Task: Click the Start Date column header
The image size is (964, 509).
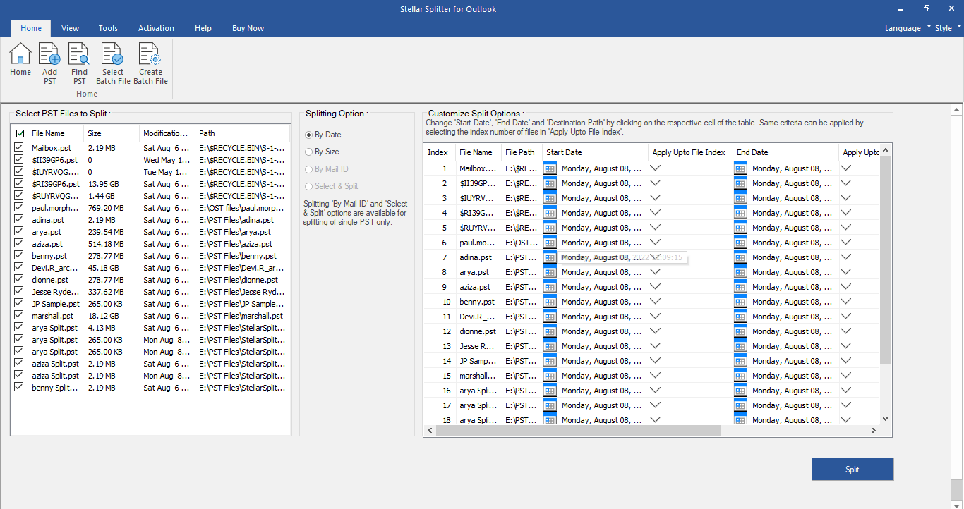Action: pos(595,152)
